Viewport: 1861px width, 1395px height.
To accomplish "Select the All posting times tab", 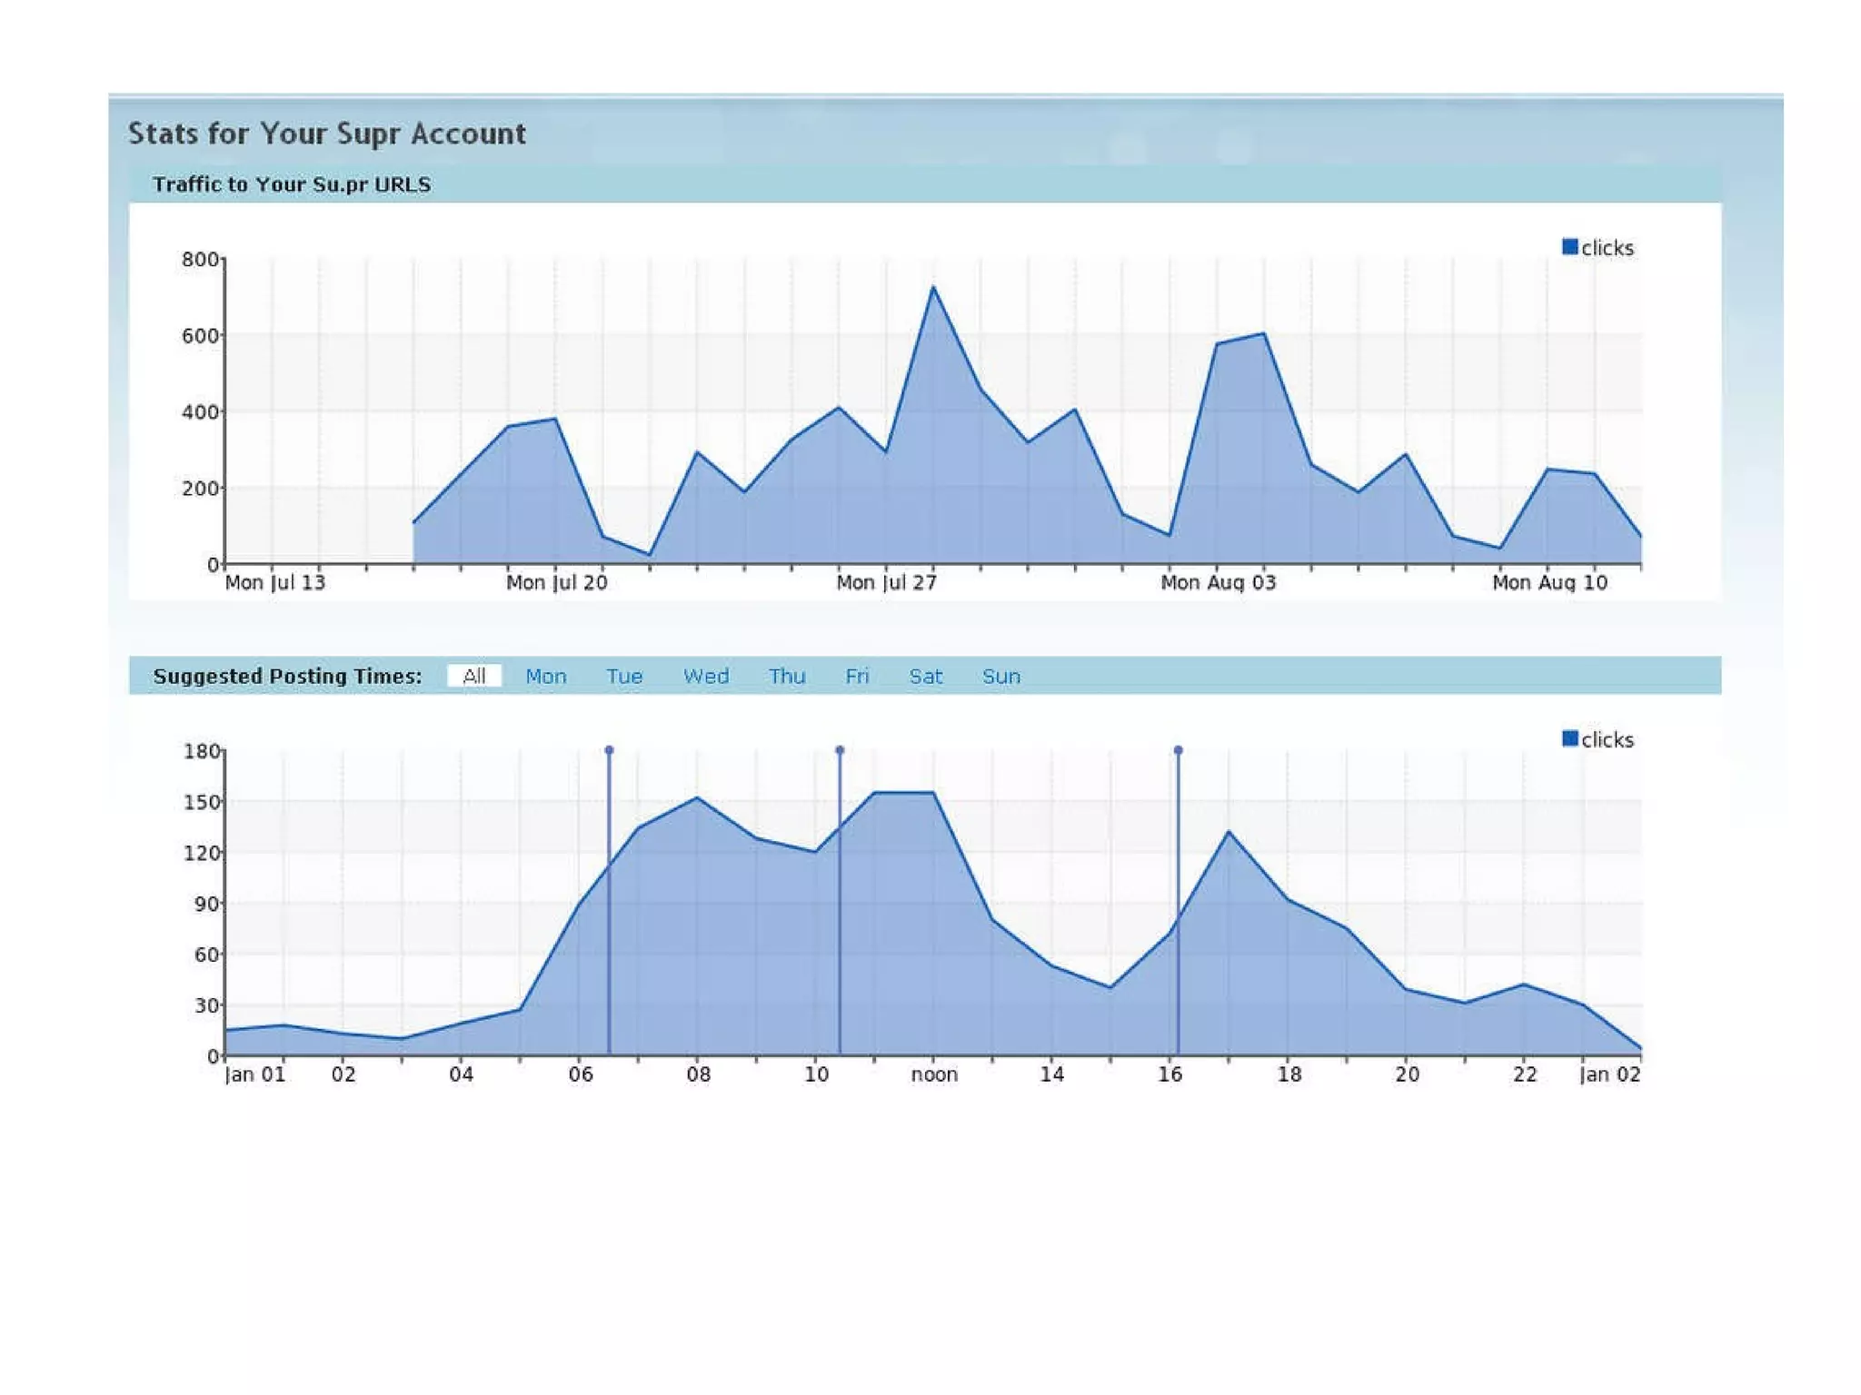I will 473,676.
